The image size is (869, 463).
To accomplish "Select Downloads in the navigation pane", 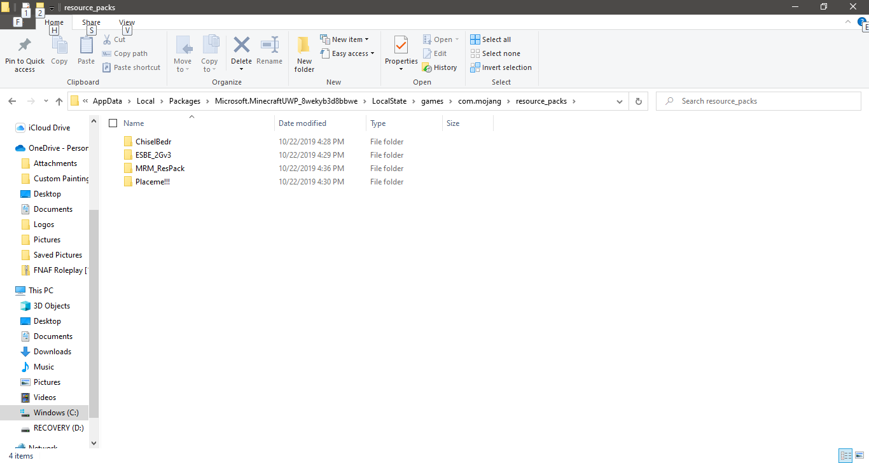I will click(52, 352).
